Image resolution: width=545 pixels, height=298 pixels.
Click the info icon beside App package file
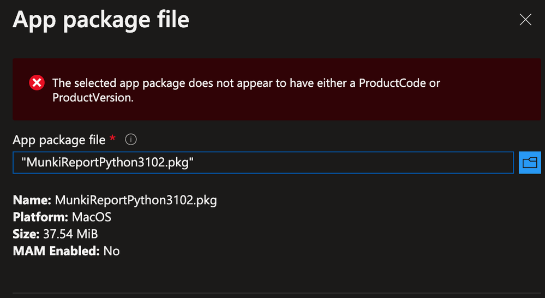point(131,140)
